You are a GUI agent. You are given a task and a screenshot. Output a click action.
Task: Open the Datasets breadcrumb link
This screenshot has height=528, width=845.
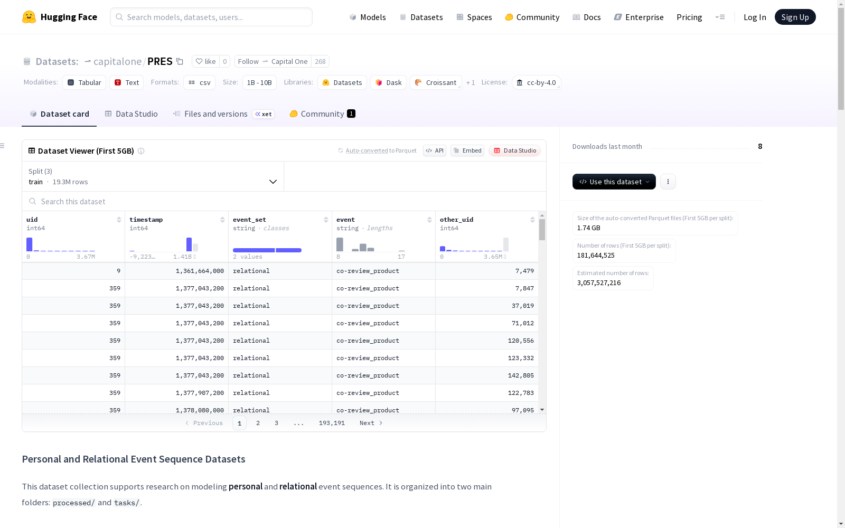57,61
